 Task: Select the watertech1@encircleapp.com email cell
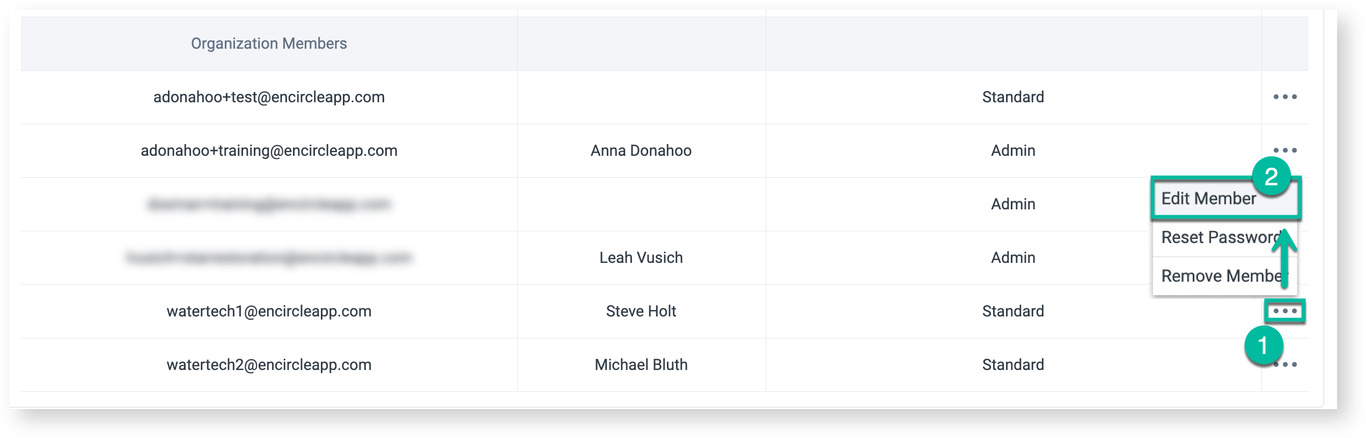coord(269,311)
